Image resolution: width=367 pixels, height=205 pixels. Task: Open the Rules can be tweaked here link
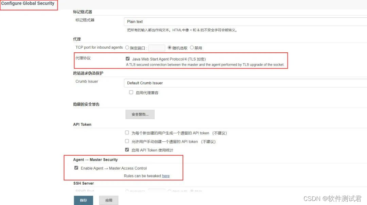pos(166,176)
